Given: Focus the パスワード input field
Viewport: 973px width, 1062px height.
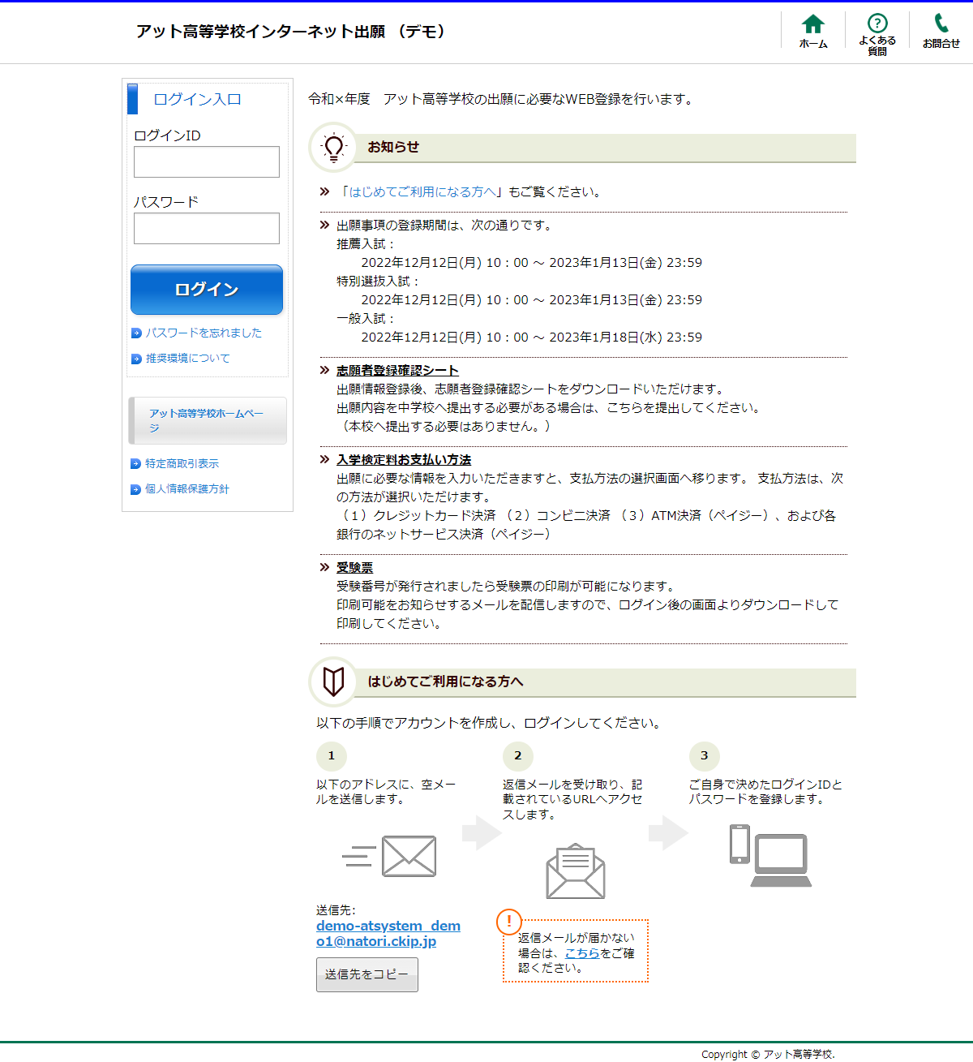Looking at the screenshot, I should 207,229.
